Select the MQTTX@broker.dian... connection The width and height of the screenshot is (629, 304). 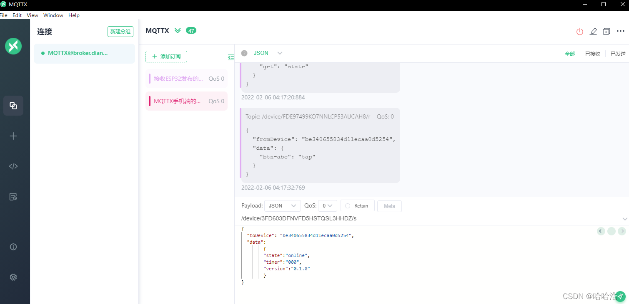pyautogui.click(x=84, y=53)
